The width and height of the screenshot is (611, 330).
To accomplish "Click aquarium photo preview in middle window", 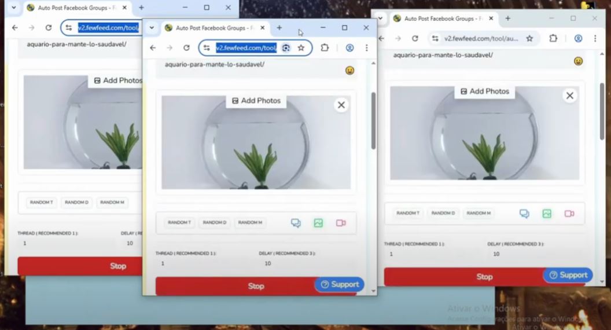I will point(256,142).
